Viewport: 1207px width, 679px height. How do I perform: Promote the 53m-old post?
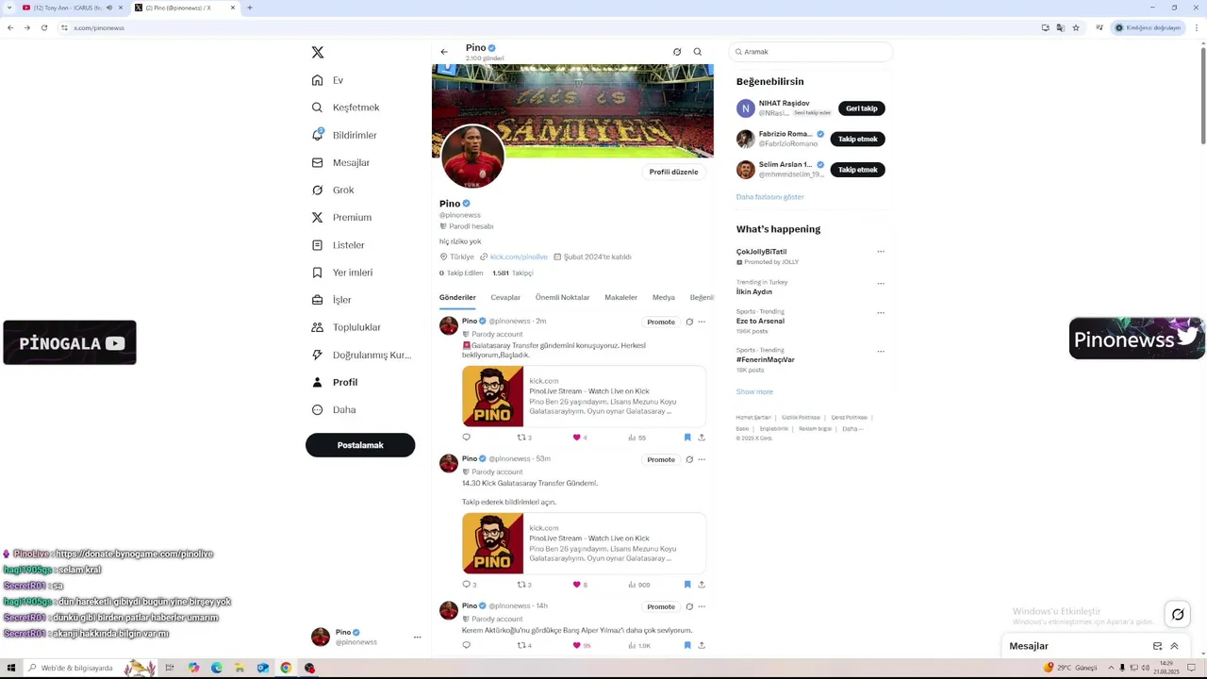click(x=661, y=459)
